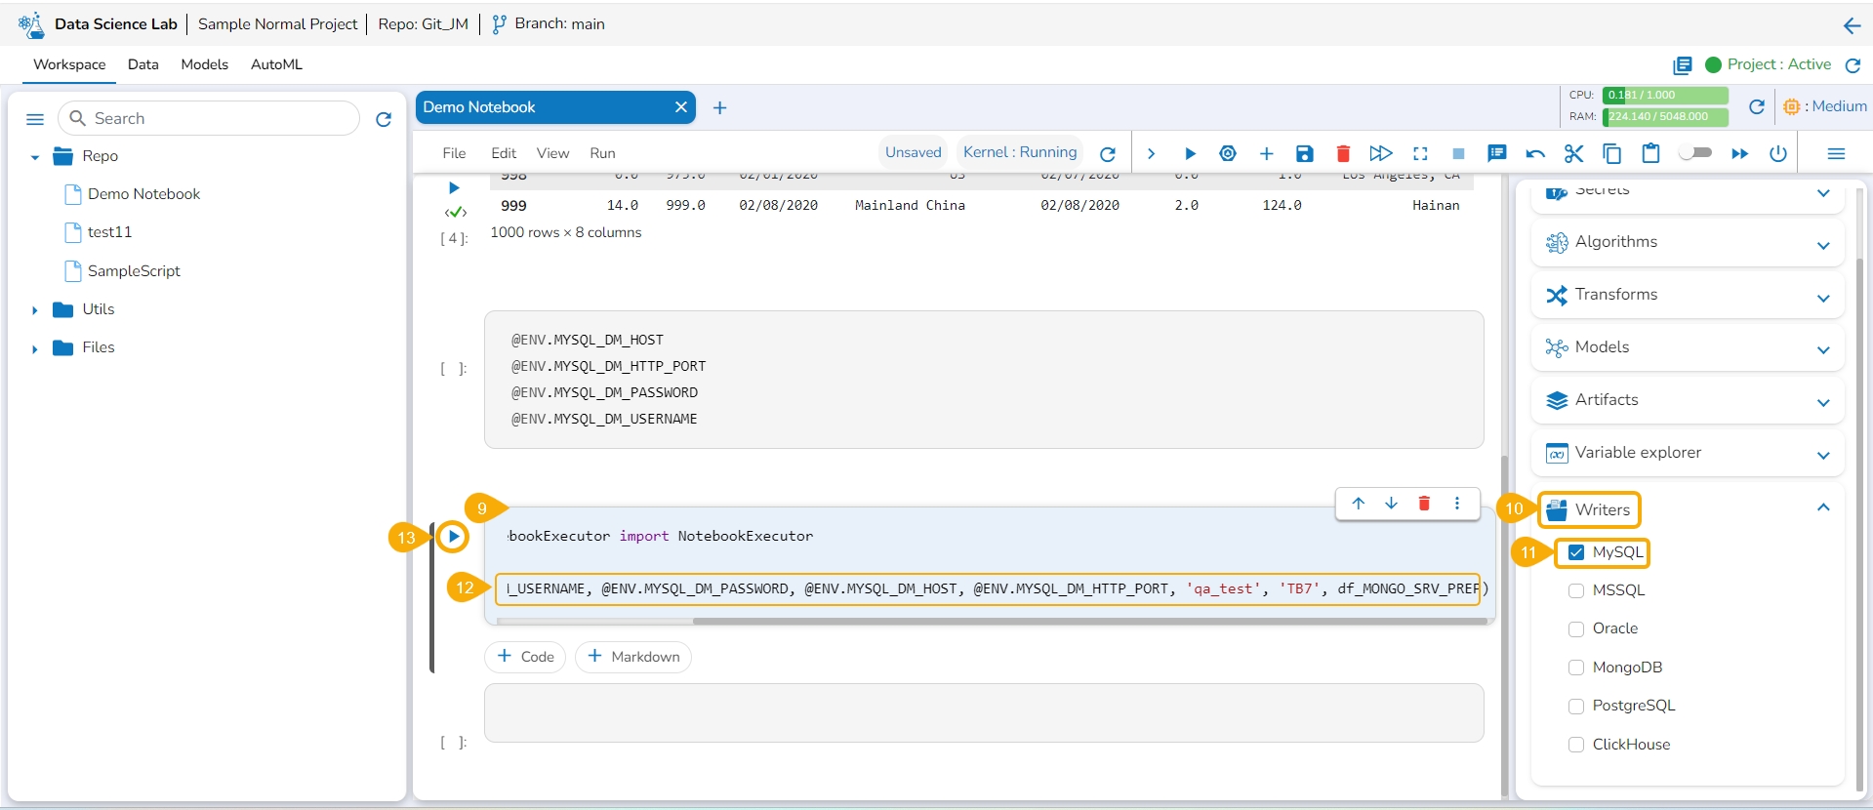Flip the toggle switch in notebook toolbar
1873x810 pixels.
[1695, 153]
